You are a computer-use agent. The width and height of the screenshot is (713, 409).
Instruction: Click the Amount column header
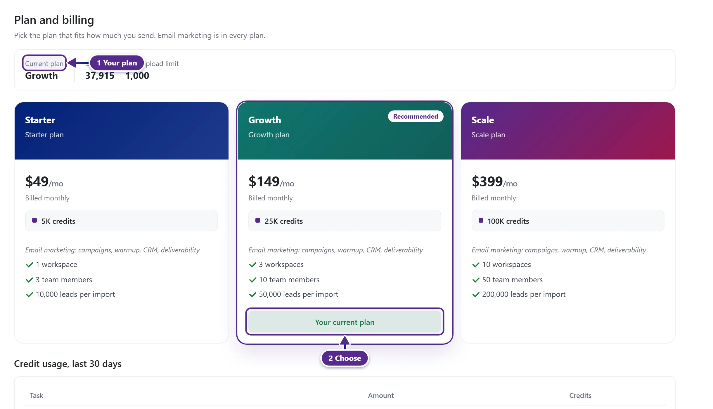[381, 395]
